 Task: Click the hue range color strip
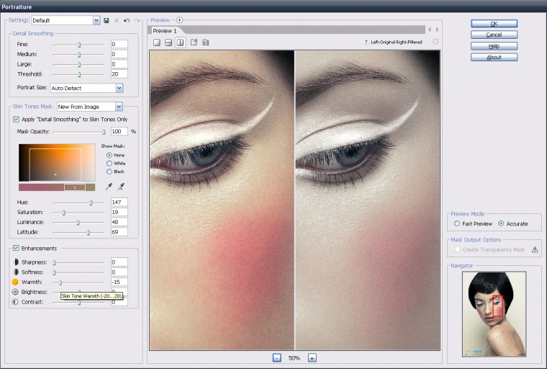point(57,187)
